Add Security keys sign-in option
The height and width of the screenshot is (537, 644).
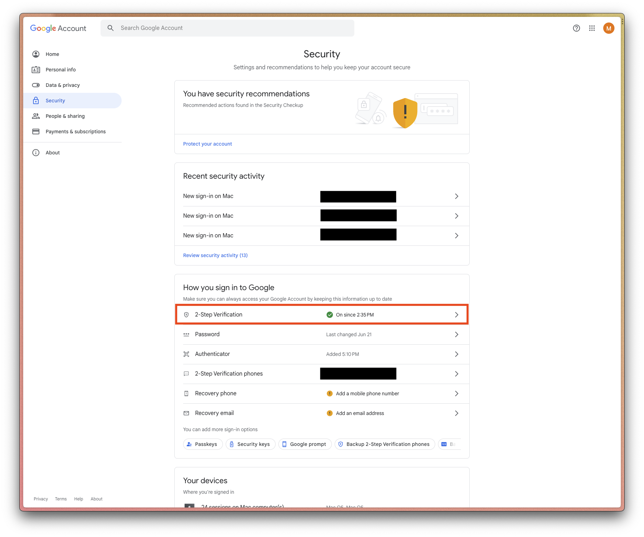[x=250, y=444]
